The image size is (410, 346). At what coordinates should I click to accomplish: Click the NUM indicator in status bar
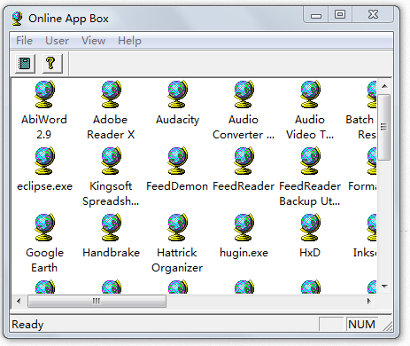tap(361, 325)
